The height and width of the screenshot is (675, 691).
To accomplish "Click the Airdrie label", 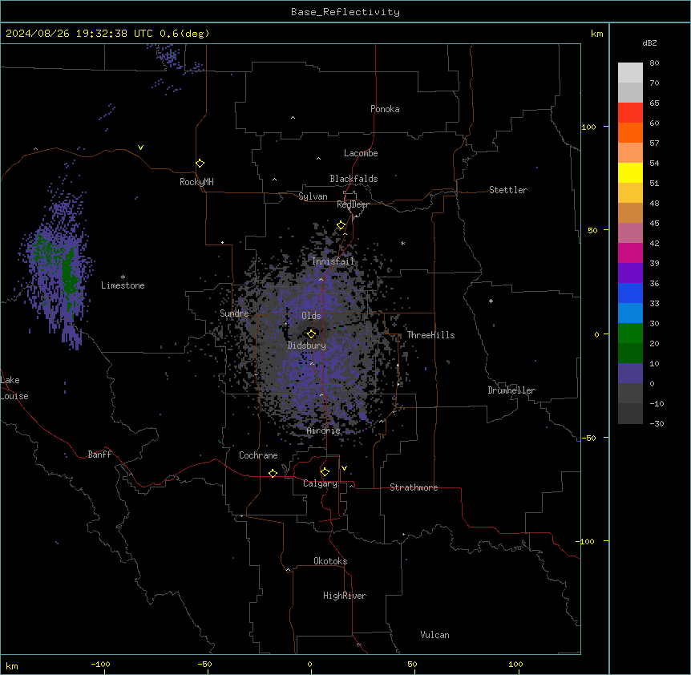I will coord(324,430).
